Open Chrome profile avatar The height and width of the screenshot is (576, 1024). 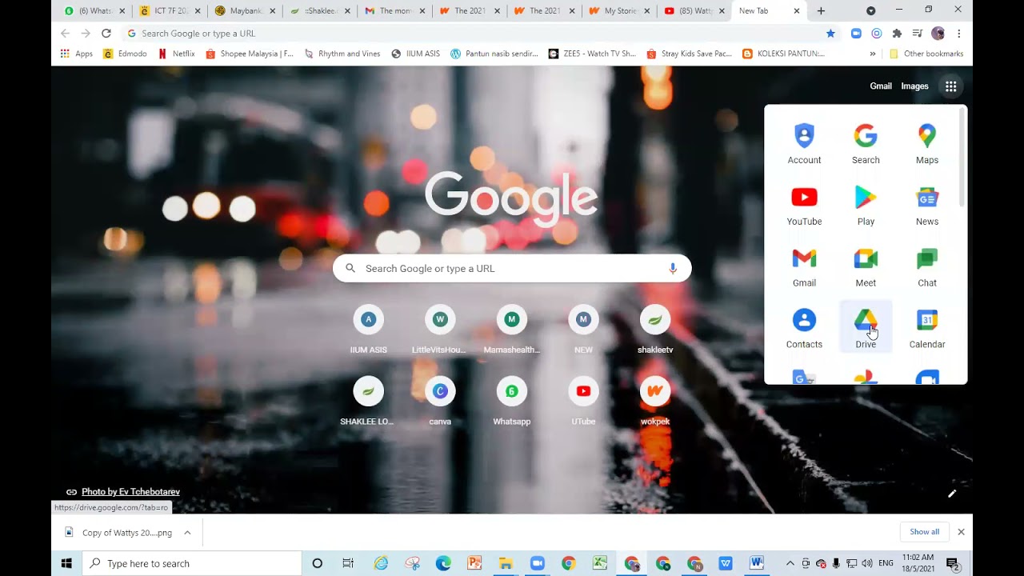point(938,34)
